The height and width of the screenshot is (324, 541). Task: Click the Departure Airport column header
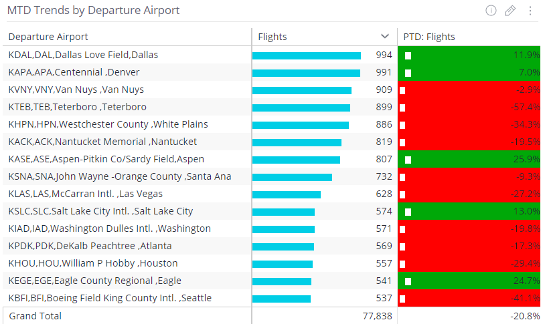48,37
